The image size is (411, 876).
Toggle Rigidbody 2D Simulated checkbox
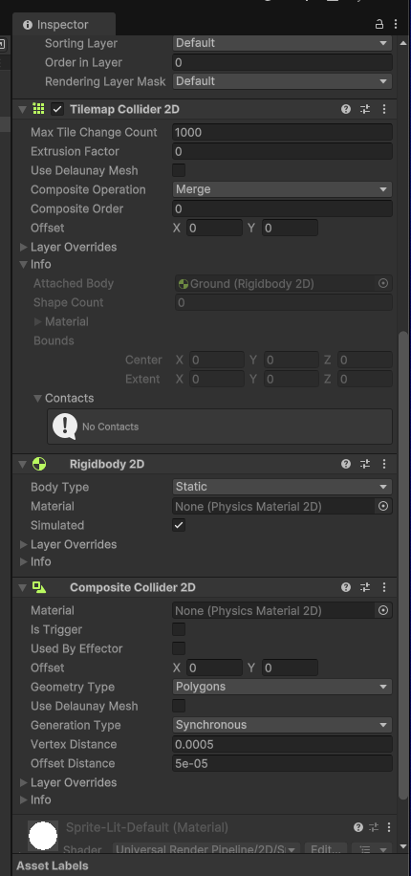179,525
